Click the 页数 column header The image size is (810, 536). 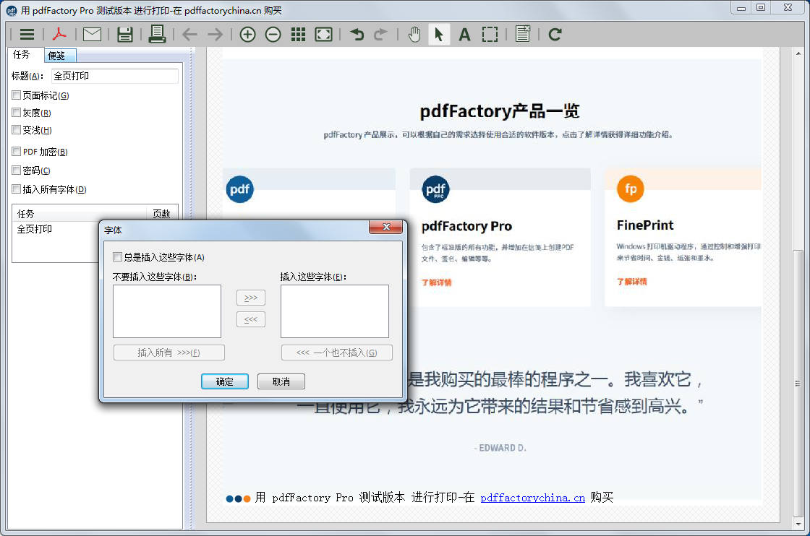162,214
